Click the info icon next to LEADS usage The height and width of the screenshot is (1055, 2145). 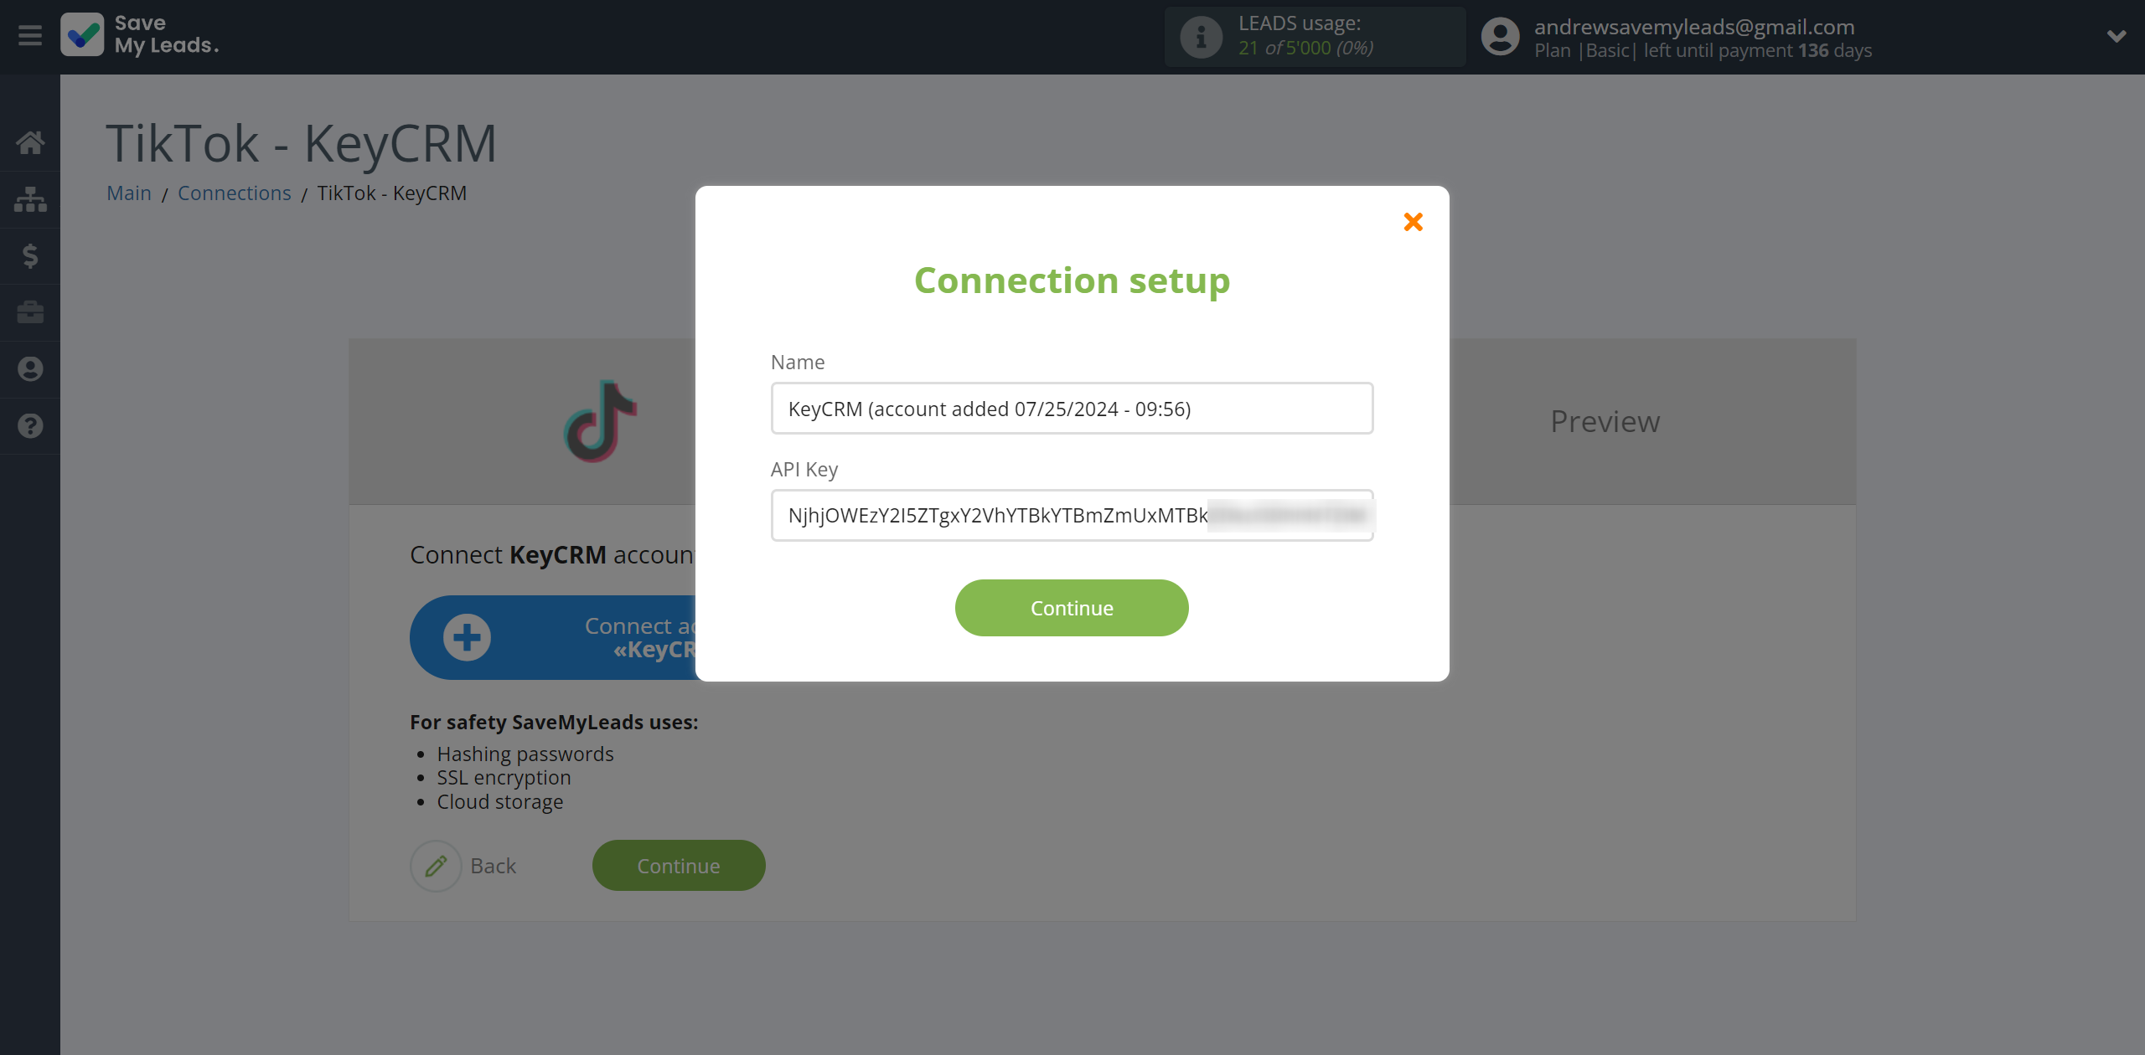(1200, 35)
